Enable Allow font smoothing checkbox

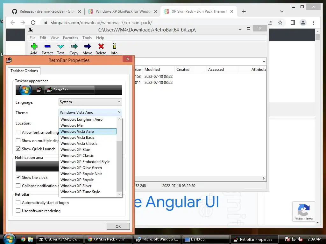18,132
